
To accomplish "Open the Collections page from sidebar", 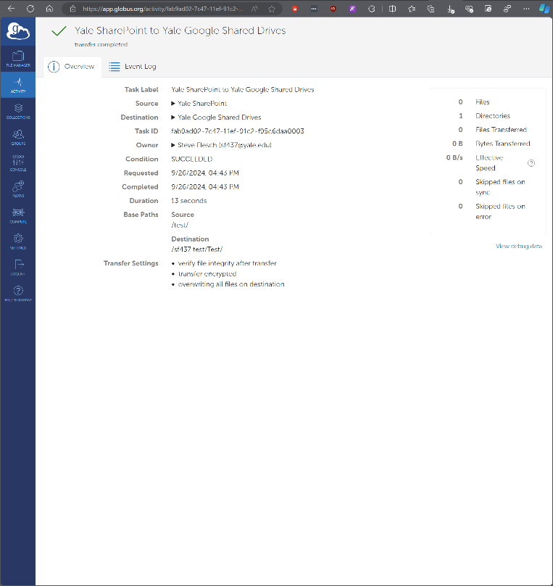I will (17, 111).
